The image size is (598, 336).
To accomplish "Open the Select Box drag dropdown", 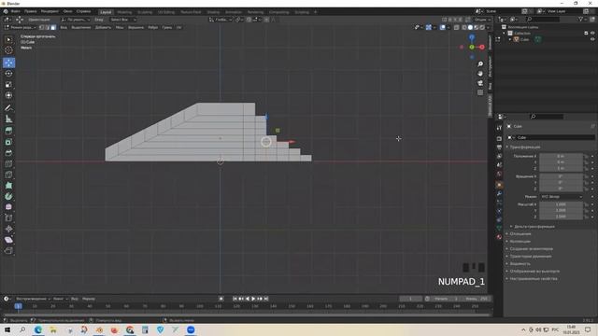I will pyautogui.click(x=122, y=20).
